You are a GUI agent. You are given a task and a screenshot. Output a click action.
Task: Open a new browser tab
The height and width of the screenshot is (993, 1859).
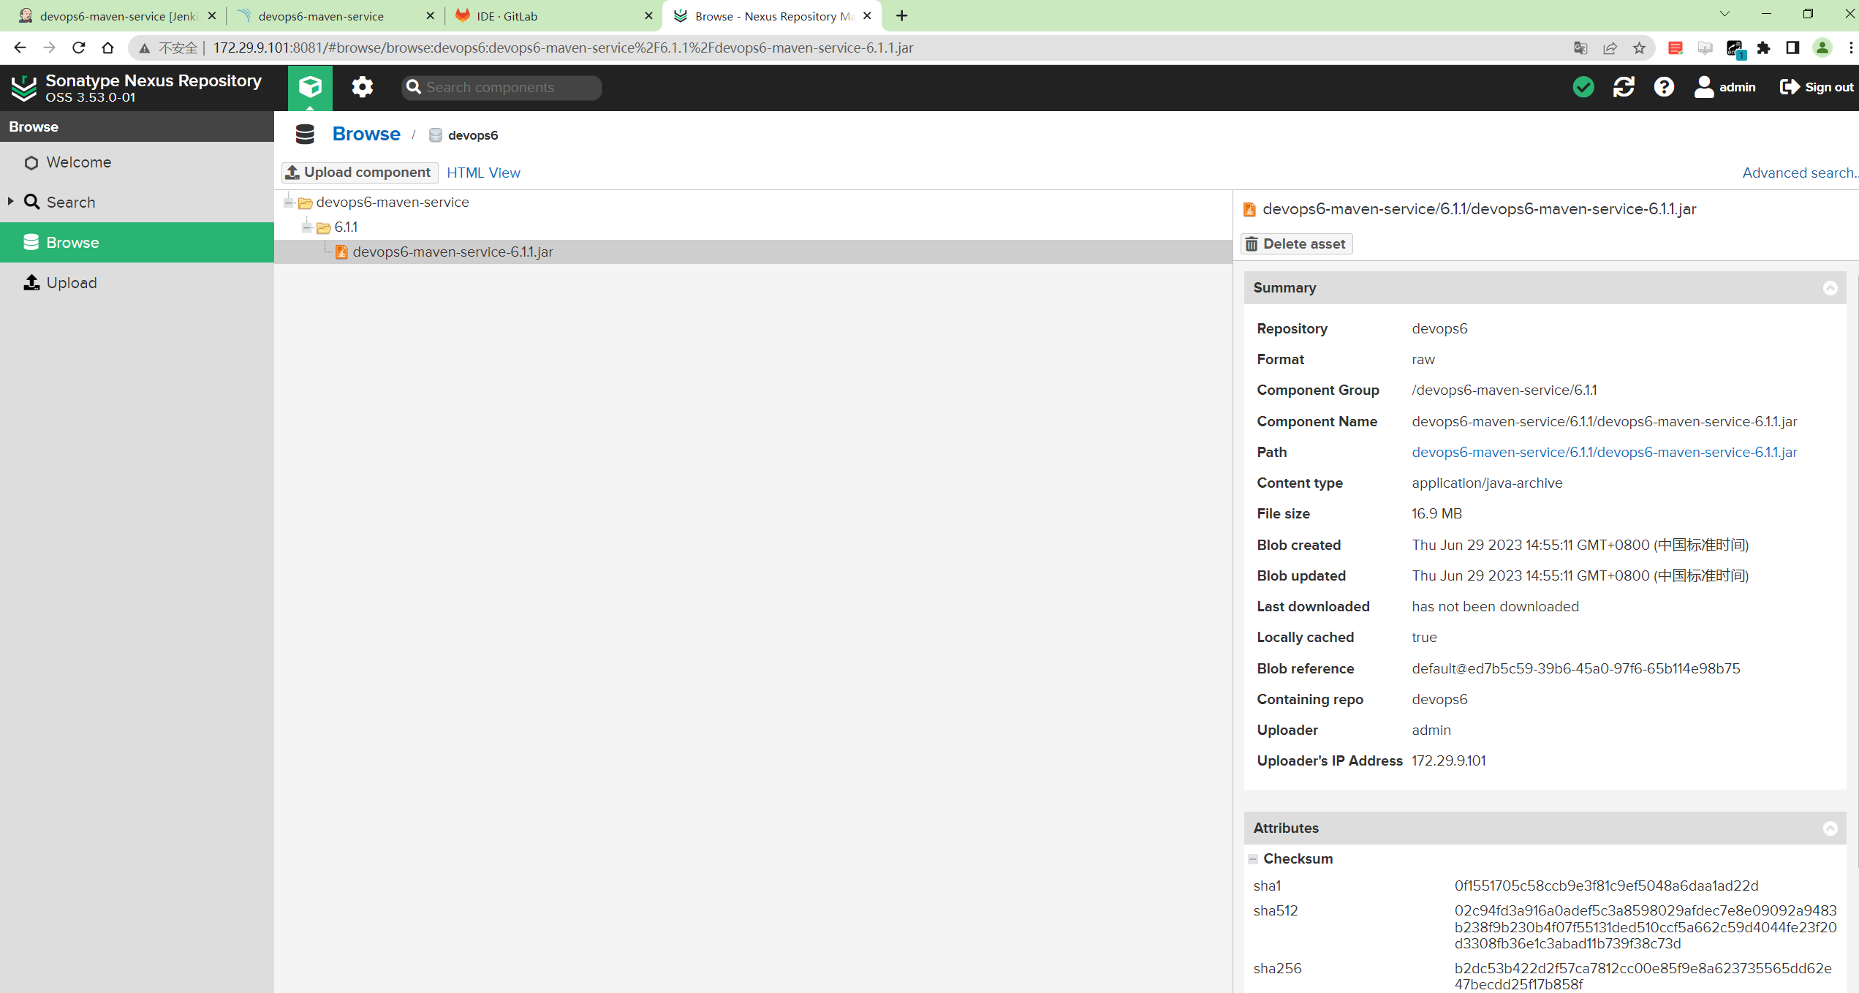pyautogui.click(x=902, y=15)
